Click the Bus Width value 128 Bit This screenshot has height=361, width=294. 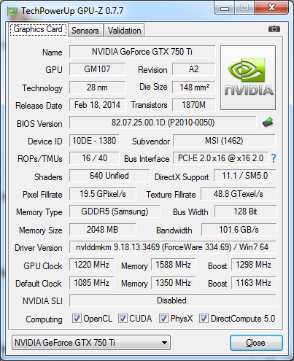coord(246,211)
